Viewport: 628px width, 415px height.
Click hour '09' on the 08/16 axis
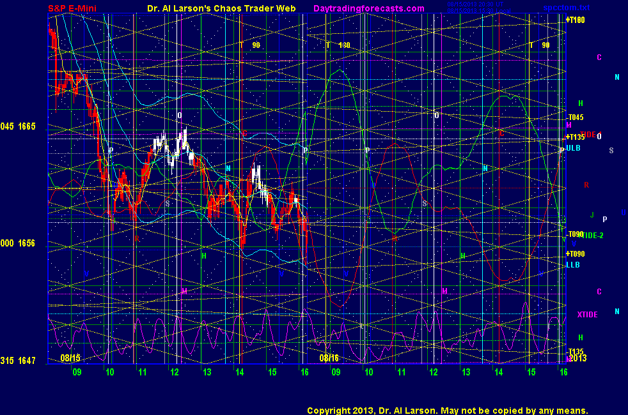(336, 372)
